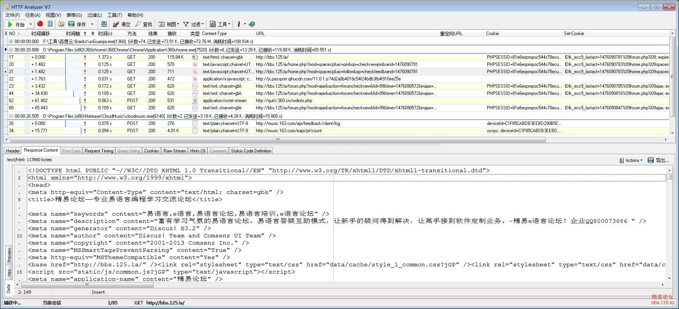Viewport: 679px width, 309px height.
Task: Toggle the star on request row 68
Action: (27, 108)
